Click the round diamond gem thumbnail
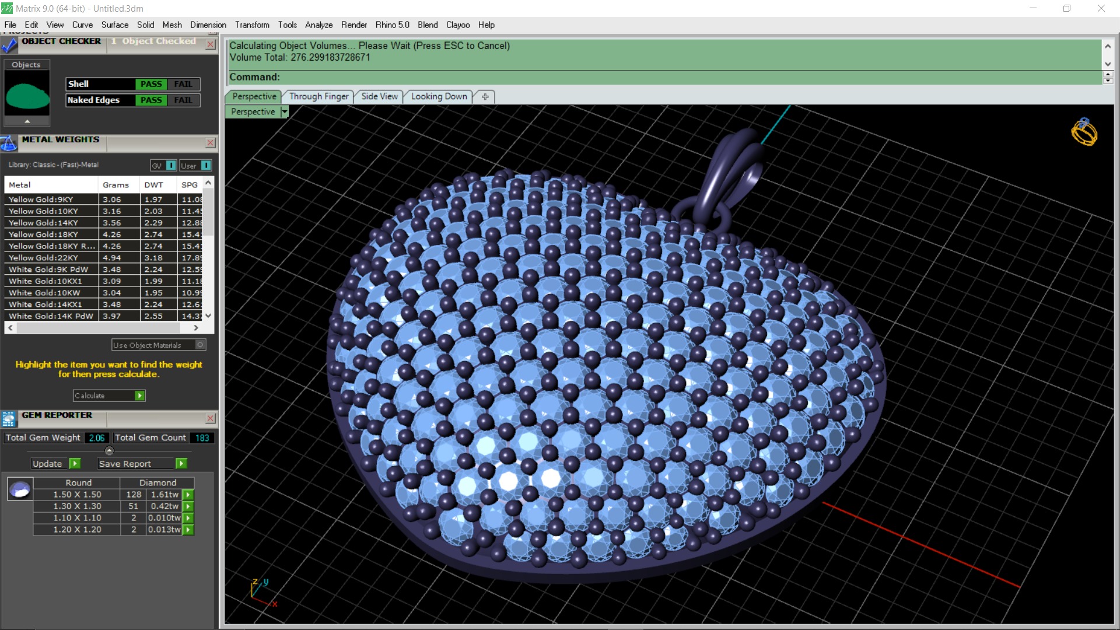The height and width of the screenshot is (630, 1120). 20,489
